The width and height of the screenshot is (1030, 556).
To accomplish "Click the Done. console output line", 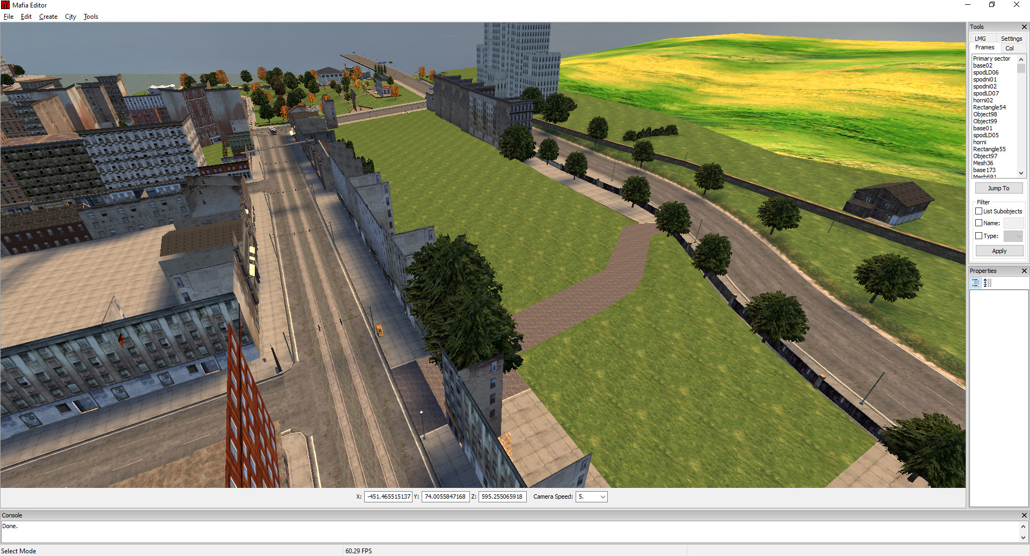I will pos(10,526).
